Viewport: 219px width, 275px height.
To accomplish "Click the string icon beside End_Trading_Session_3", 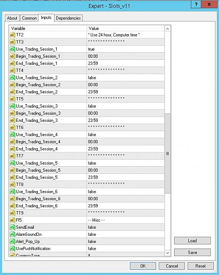I will tap(12, 120).
